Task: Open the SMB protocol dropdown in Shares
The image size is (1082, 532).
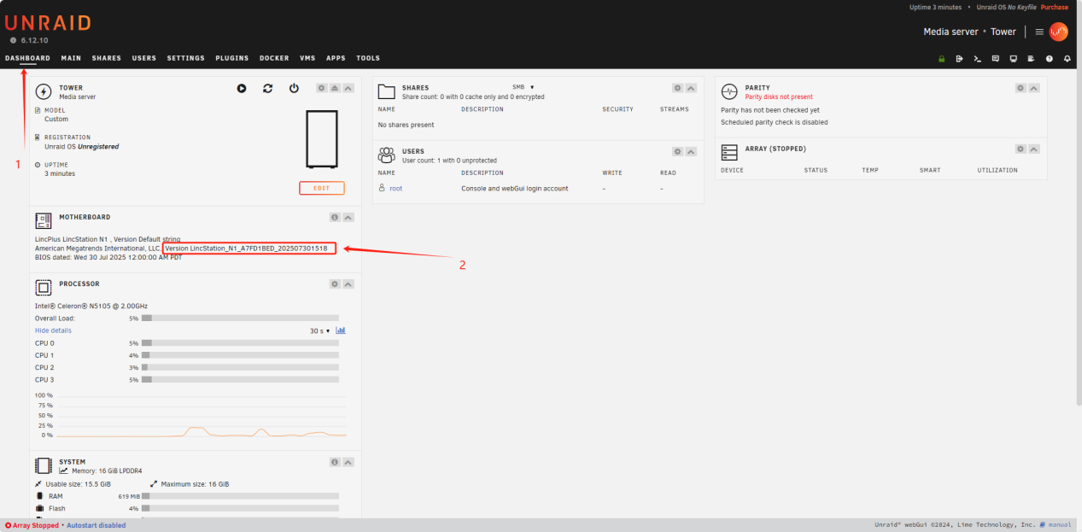Action: coord(523,87)
